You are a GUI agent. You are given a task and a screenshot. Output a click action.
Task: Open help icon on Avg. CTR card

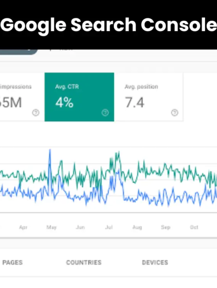pos(105,113)
